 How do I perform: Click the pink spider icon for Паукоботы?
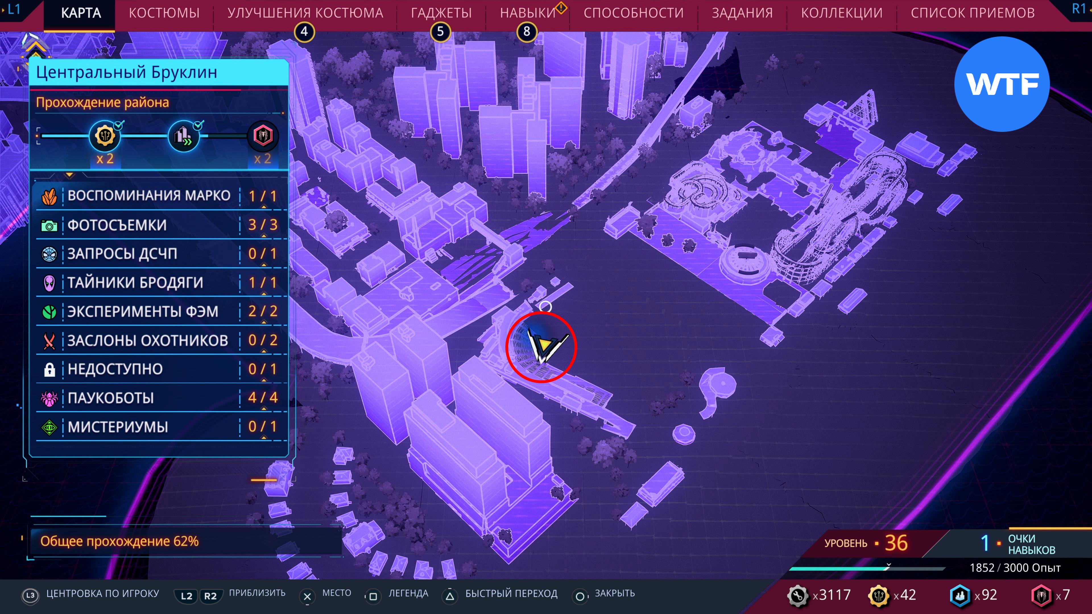point(49,398)
